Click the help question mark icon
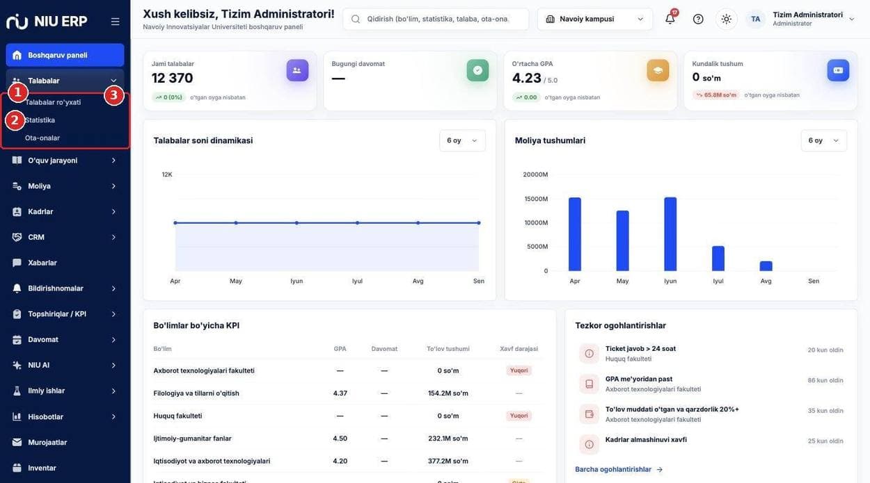Viewport: 870px width, 483px height. pos(698,19)
